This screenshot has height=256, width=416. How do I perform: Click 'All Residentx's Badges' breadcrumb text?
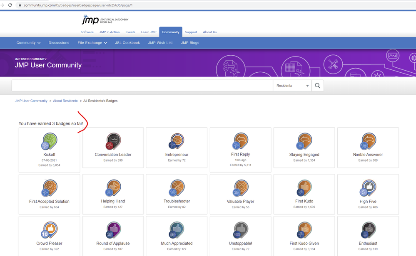[100, 101]
